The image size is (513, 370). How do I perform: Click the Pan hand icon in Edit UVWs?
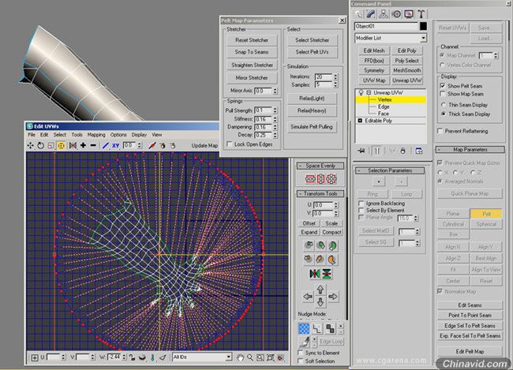(x=240, y=357)
